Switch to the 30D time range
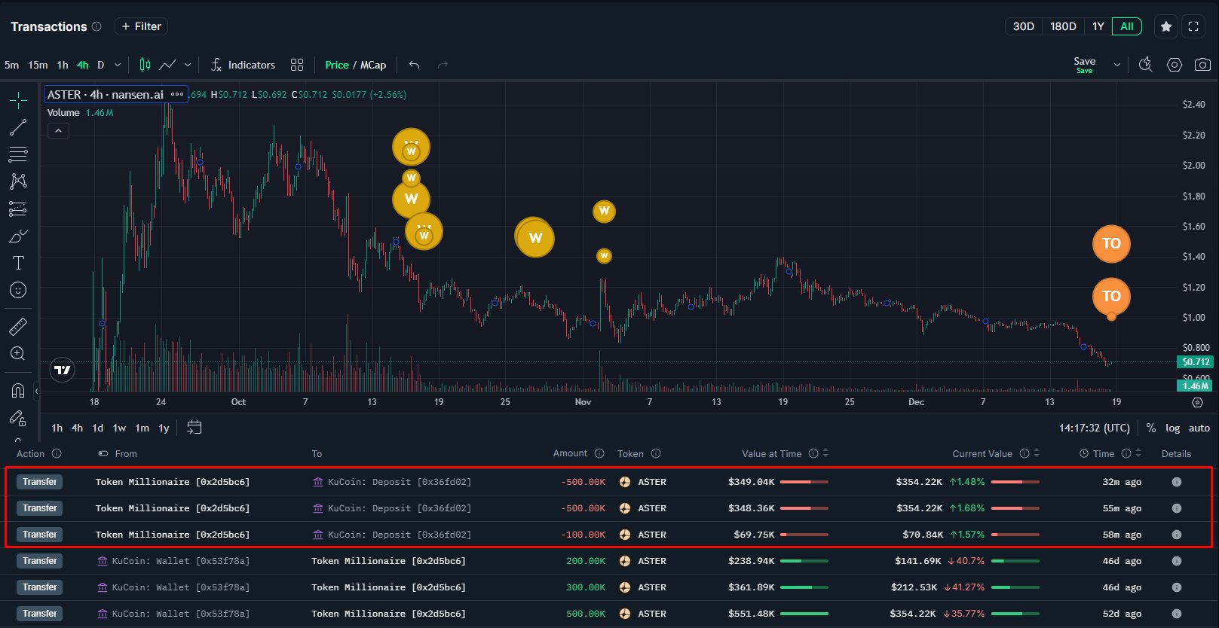Screen dimensions: 1219x628 1023,26
